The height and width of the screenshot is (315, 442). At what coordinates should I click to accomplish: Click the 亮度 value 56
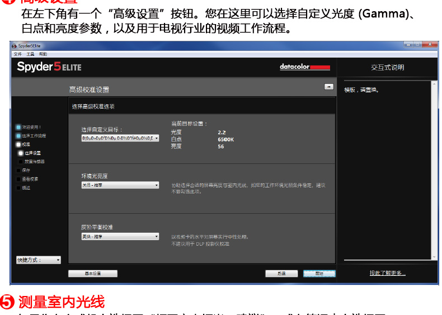tap(220, 147)
